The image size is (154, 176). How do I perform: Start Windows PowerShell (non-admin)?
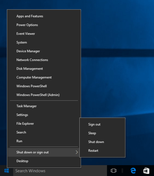[x=44, y=86]
